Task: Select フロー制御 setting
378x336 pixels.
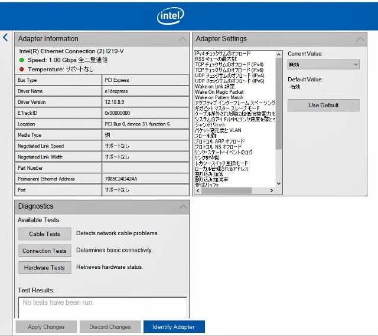Action: click(x=206, y=136)
